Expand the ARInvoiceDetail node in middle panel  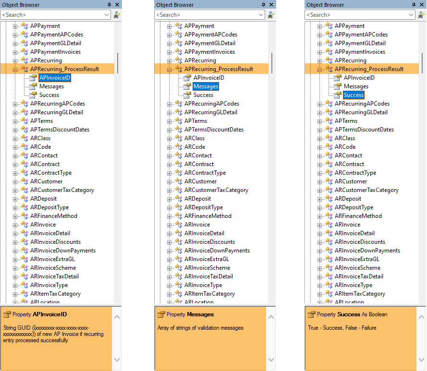tap(169, 234)
